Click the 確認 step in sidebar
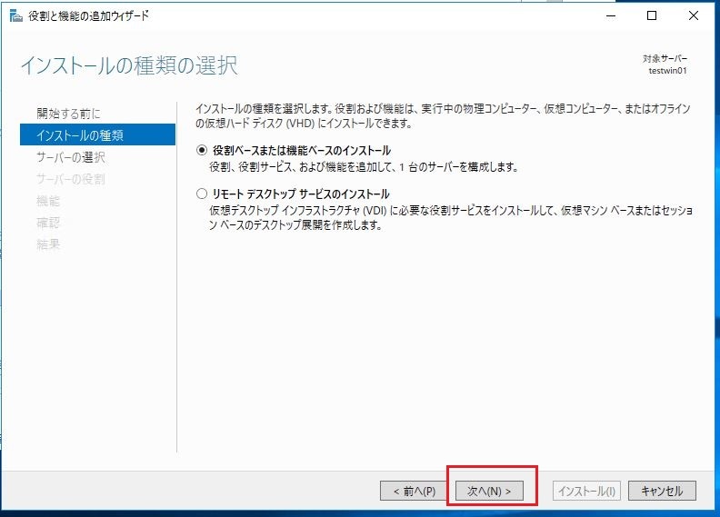The width and height of the screenshot is (720, 517). (48, 223)
